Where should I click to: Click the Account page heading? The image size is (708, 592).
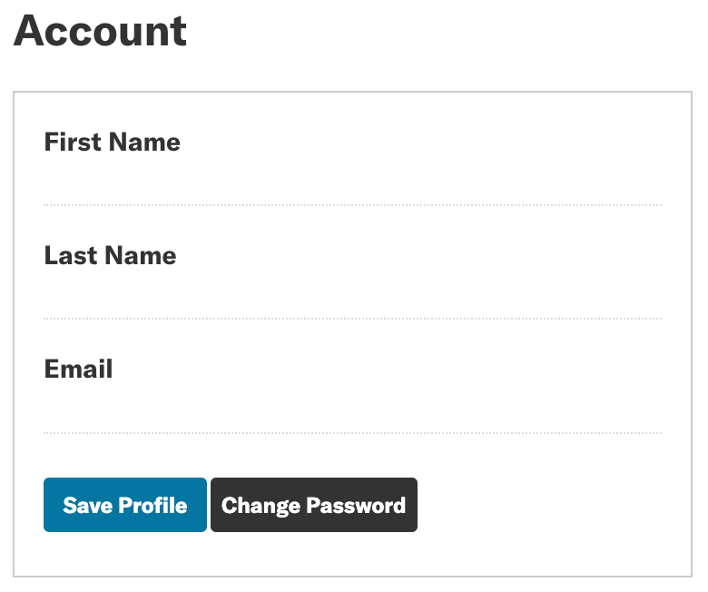click(100, 31)
